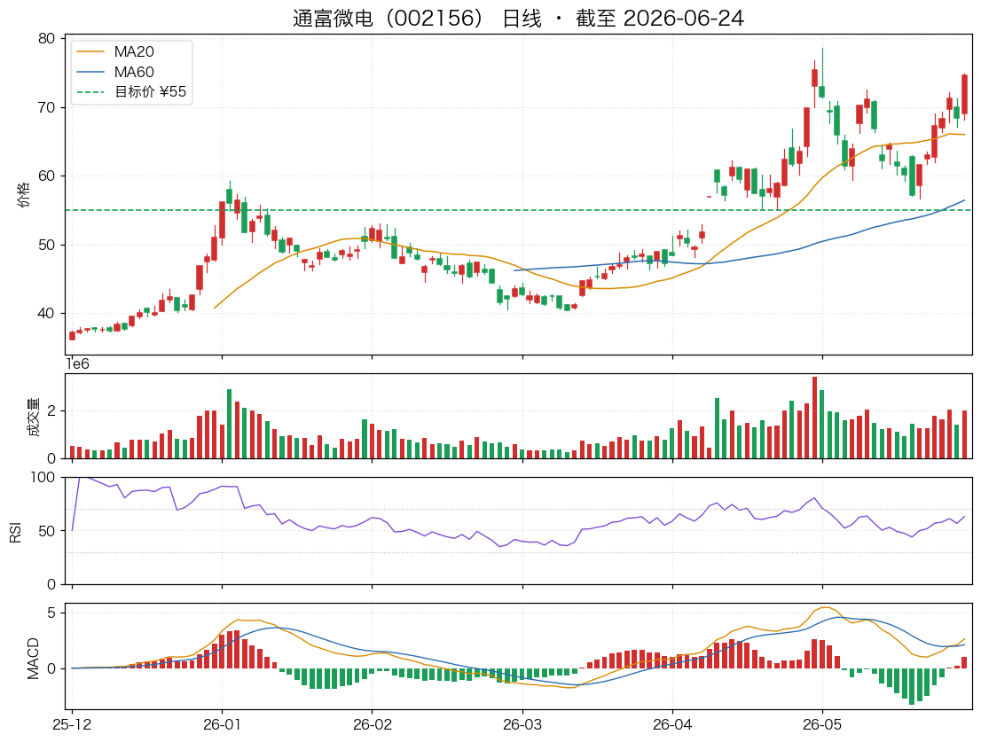Click the 26-05 date tick label
The image size is (981, 742).
click(822, 725)
